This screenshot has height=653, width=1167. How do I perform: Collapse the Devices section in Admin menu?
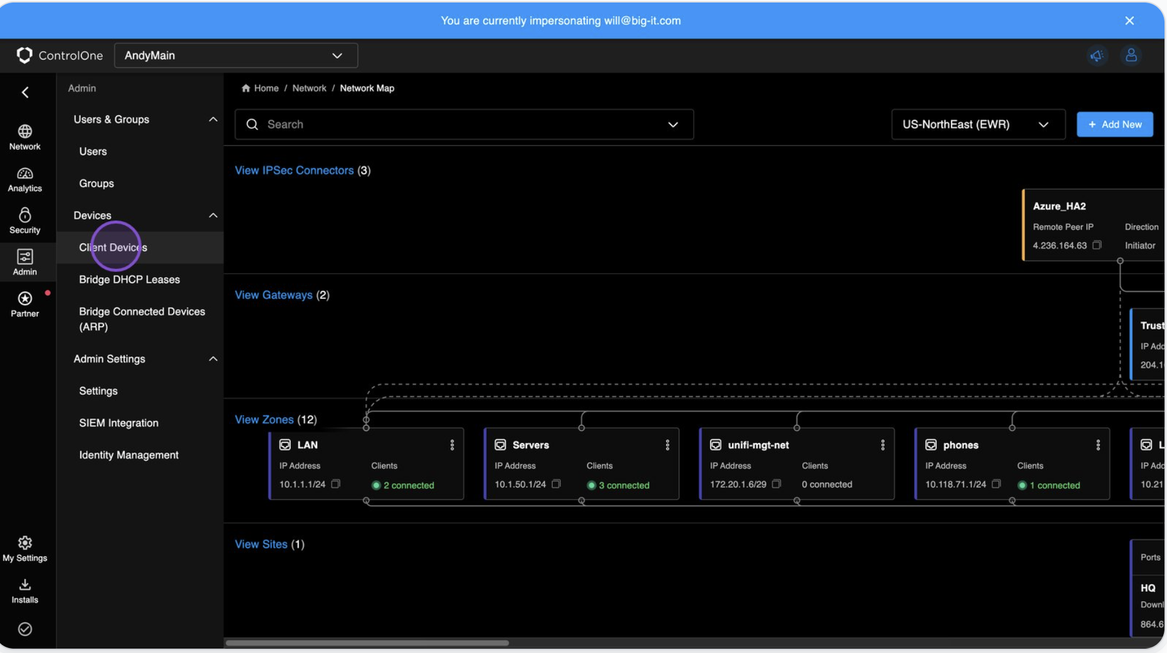click(213, 215)
